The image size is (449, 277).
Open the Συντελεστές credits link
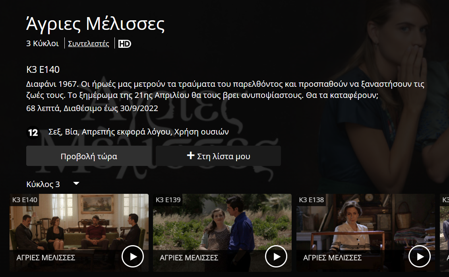pyautogui.click(x=89, y=44)
